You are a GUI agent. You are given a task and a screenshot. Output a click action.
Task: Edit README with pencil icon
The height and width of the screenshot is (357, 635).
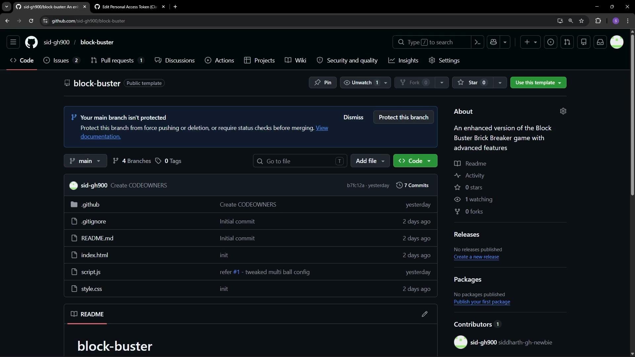click(425, 314)
